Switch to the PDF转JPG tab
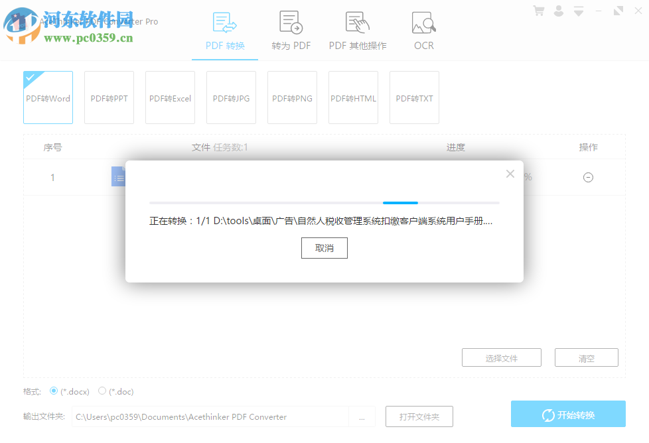The height and width of the screenshot is (443, 649). 231,97
